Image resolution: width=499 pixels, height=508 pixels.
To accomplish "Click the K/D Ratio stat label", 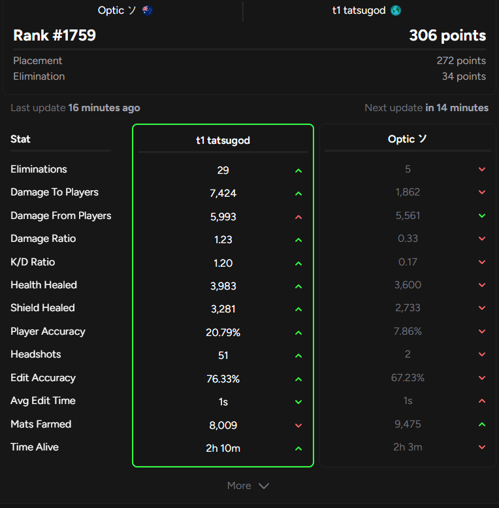I will pyautogui.click(x=33, y=262).
